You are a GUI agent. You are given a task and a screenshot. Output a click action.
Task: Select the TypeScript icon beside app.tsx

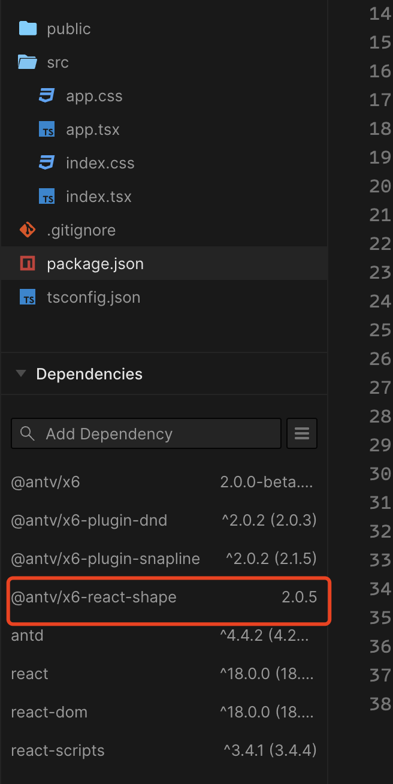[x=47, y=129]
